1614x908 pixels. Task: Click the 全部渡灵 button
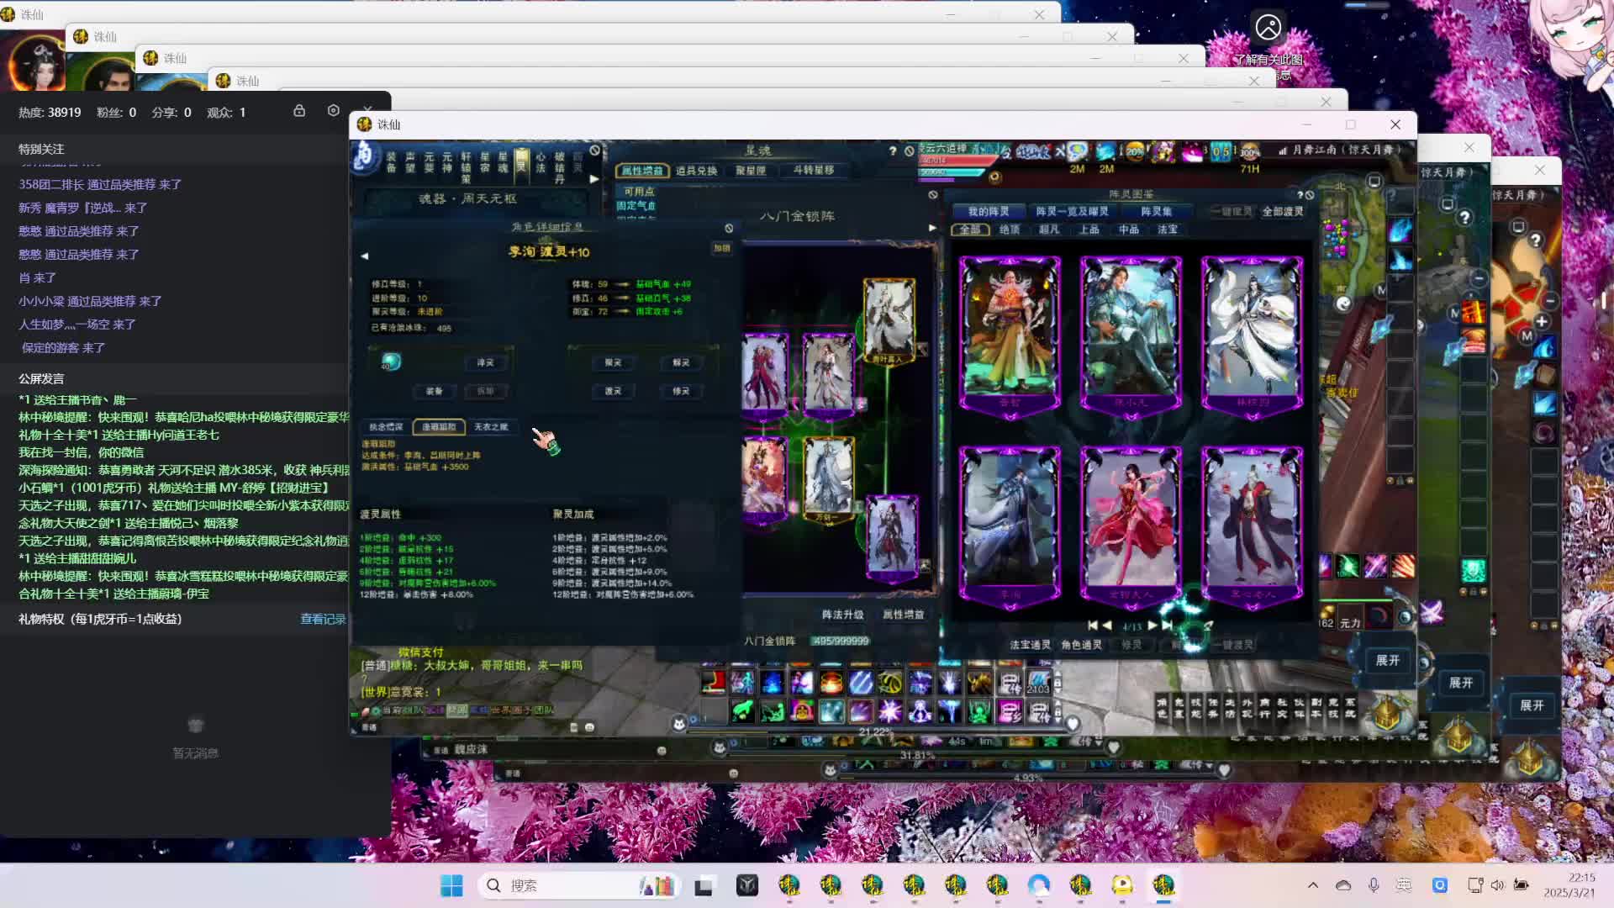pos(1282,212)
